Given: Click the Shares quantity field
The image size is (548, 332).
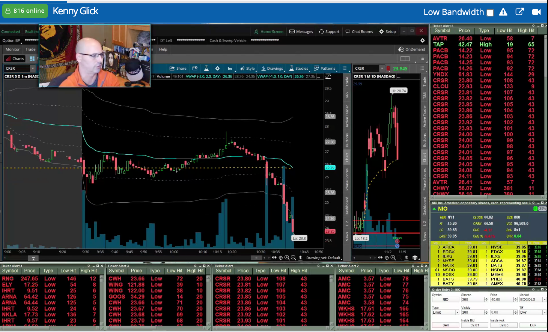Looking at the screenshot, I should pyautogui.click(x=472, y=300).
